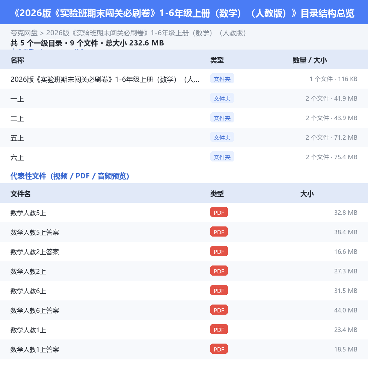Image resolution: width=368 pixels, height=371 pixels.
Task: Click the 文件夹 tag beside 116 KB
Action: tap(222, 78)
